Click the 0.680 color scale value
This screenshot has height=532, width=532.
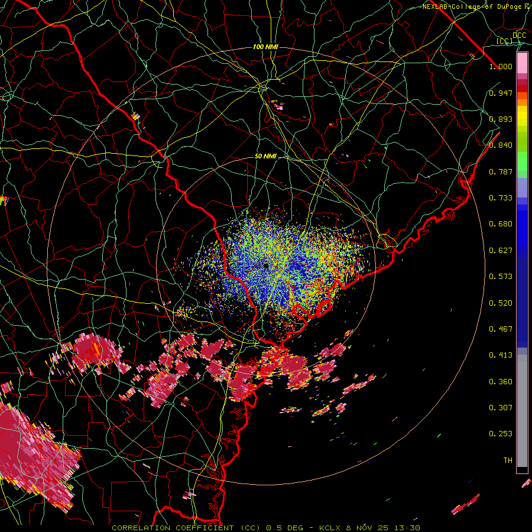(x=501, y=224)
